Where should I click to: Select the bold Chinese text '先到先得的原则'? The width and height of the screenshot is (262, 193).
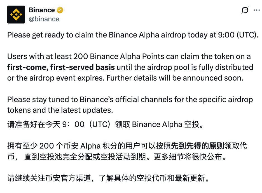(x=197, y=146)
